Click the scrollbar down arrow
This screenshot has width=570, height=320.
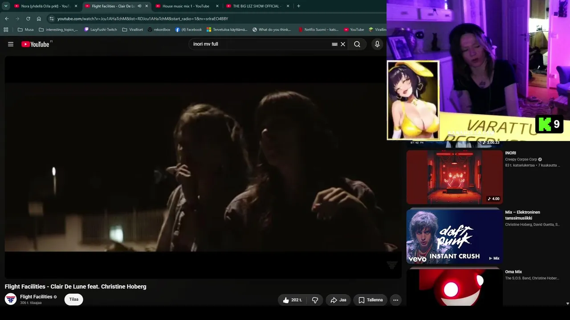[x=567, y=304]
